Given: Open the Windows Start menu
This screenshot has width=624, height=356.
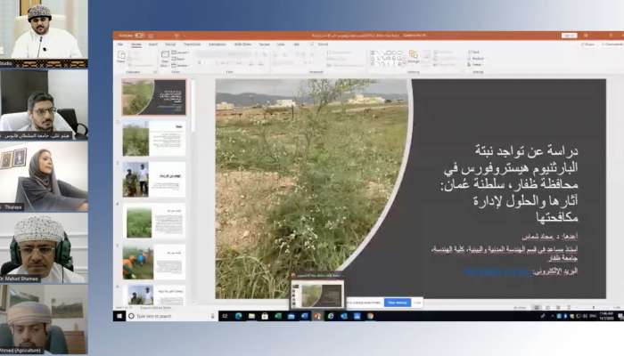Looking at the screenshot, I should 119,316.
